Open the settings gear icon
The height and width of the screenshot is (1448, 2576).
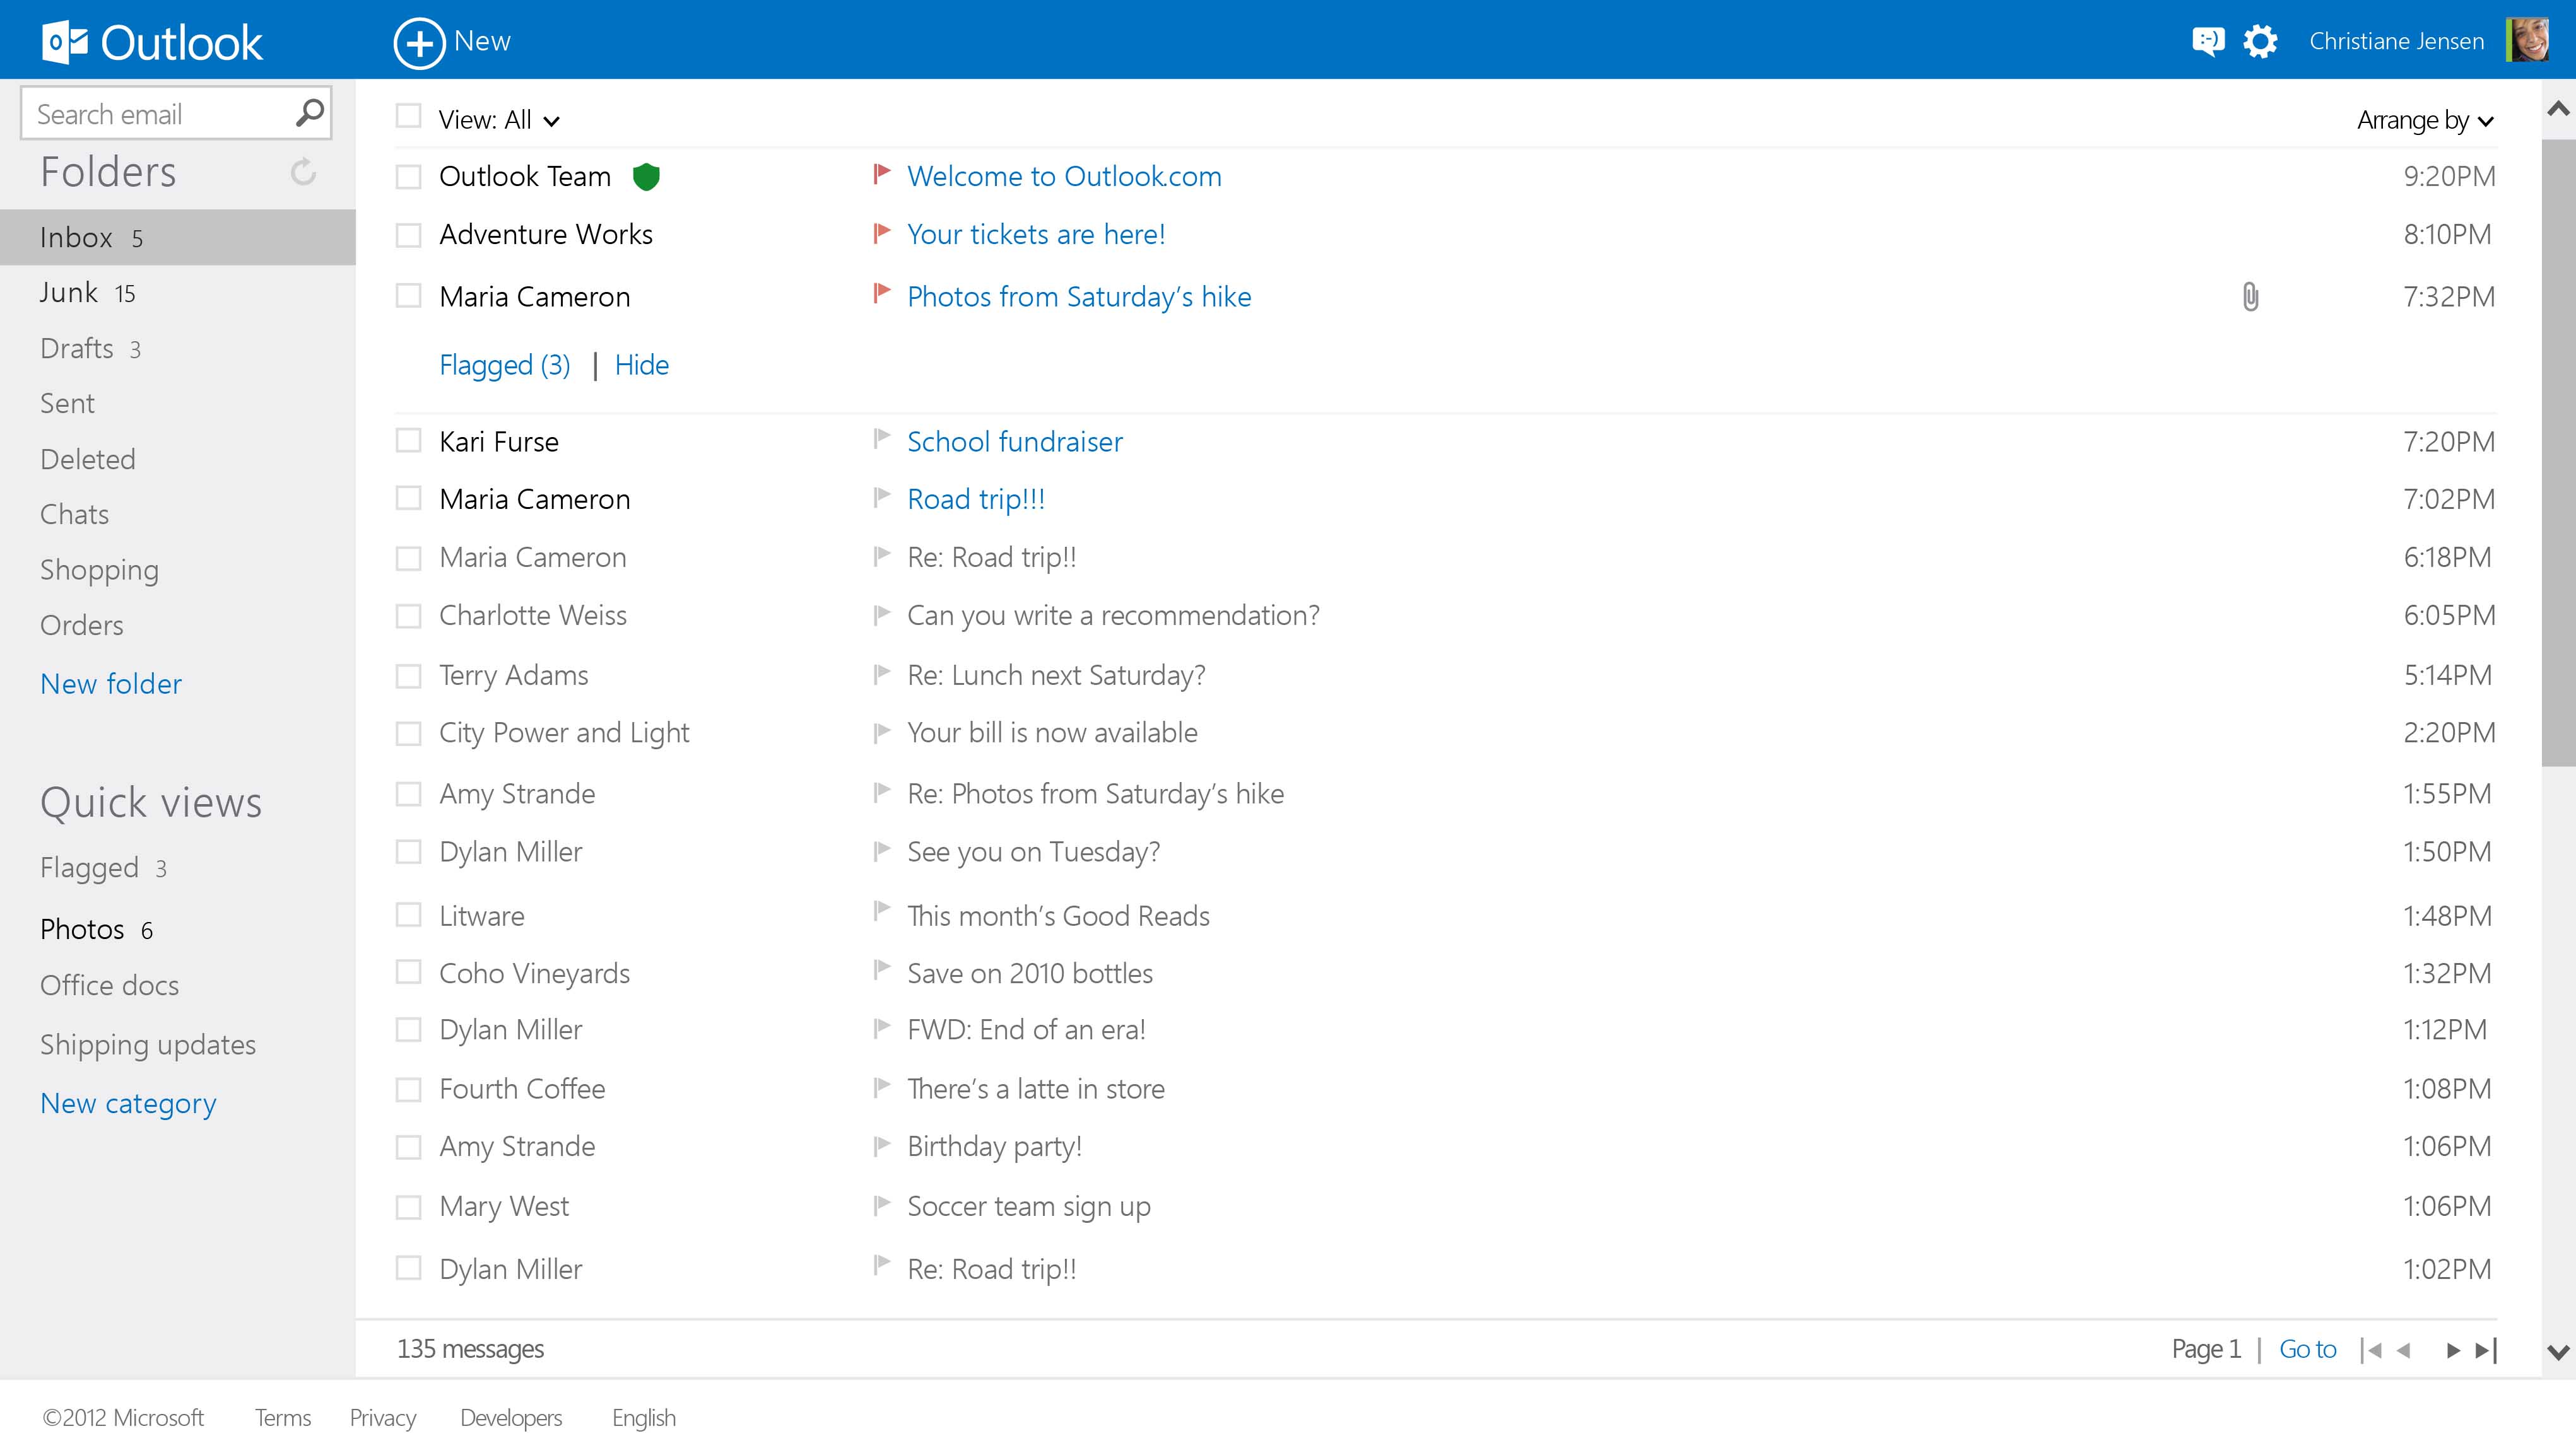pyautogui.click(x=2260, y=41)
